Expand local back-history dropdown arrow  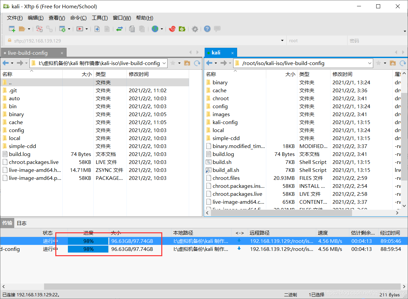(x=12, y=63)
